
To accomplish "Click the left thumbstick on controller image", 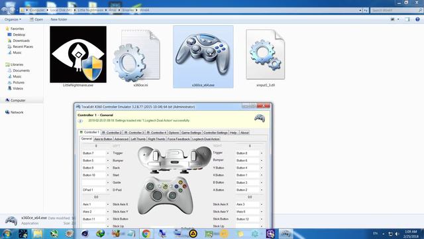I will coord(150,186).
